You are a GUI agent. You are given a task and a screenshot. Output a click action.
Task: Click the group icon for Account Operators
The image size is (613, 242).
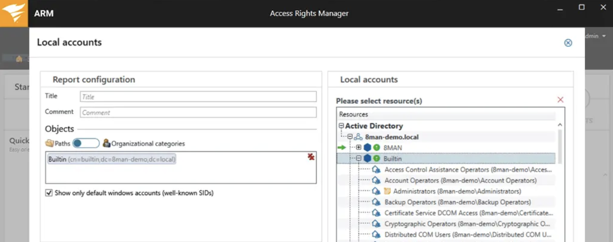(x=376, y=180)
